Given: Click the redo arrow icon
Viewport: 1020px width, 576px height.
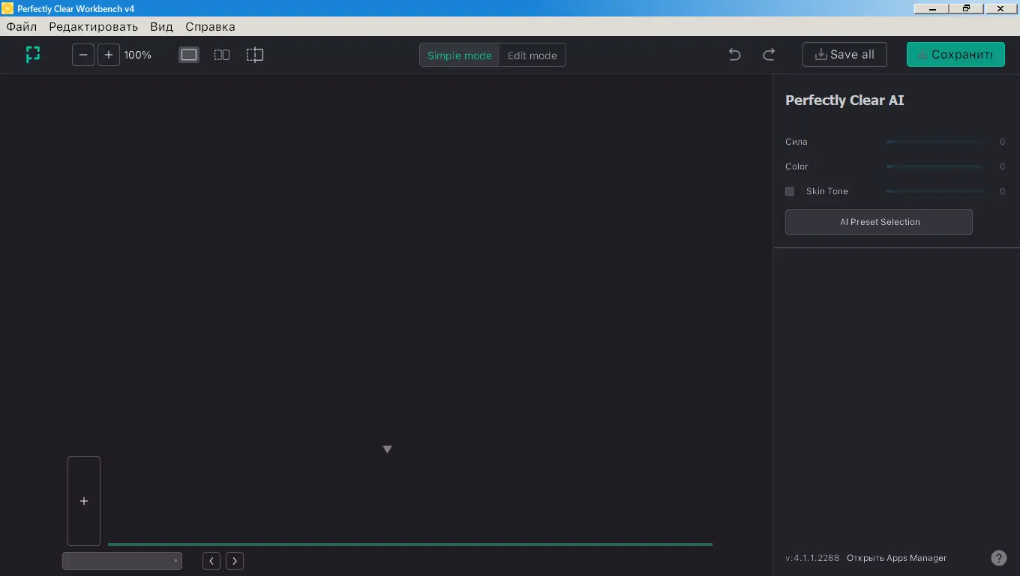Looking at the screenshot, I should [769, 54].
